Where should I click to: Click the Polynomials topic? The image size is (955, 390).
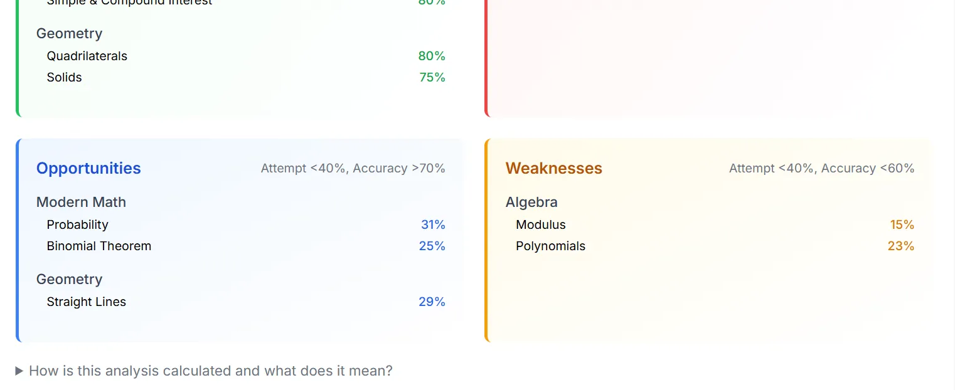(x=551, y=246)
